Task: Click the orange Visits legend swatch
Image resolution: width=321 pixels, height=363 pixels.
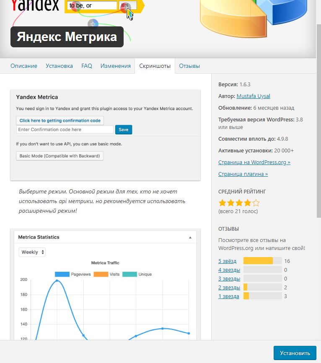Action: tap(101, 274)
